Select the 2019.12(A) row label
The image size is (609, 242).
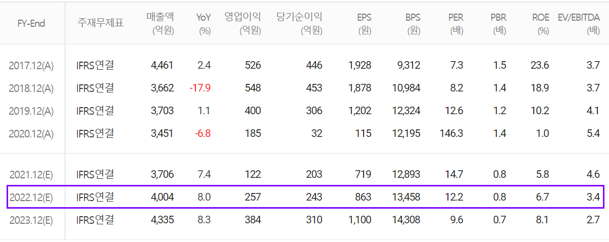click(x=31, y=111)
